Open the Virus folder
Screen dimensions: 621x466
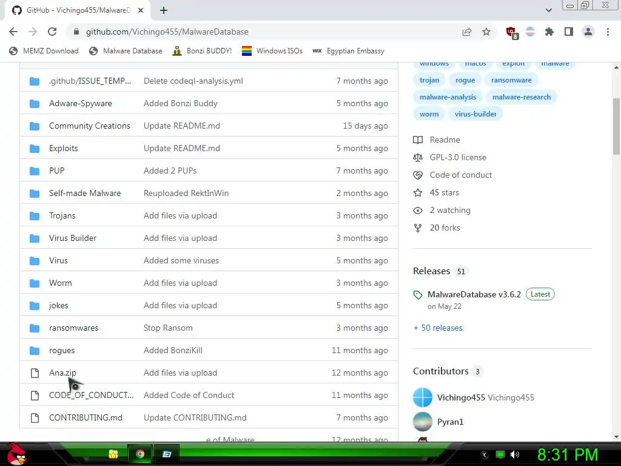[x=58, y=260]
